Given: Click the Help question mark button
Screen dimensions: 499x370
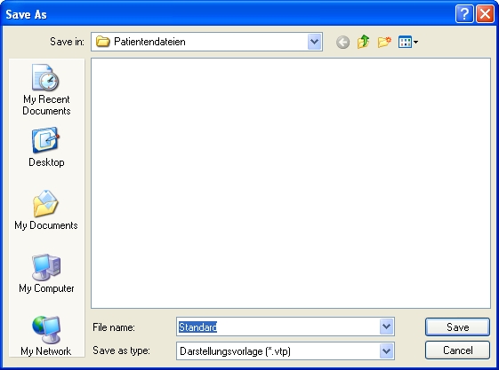Looking at the screenshot, I should [464, 14].
